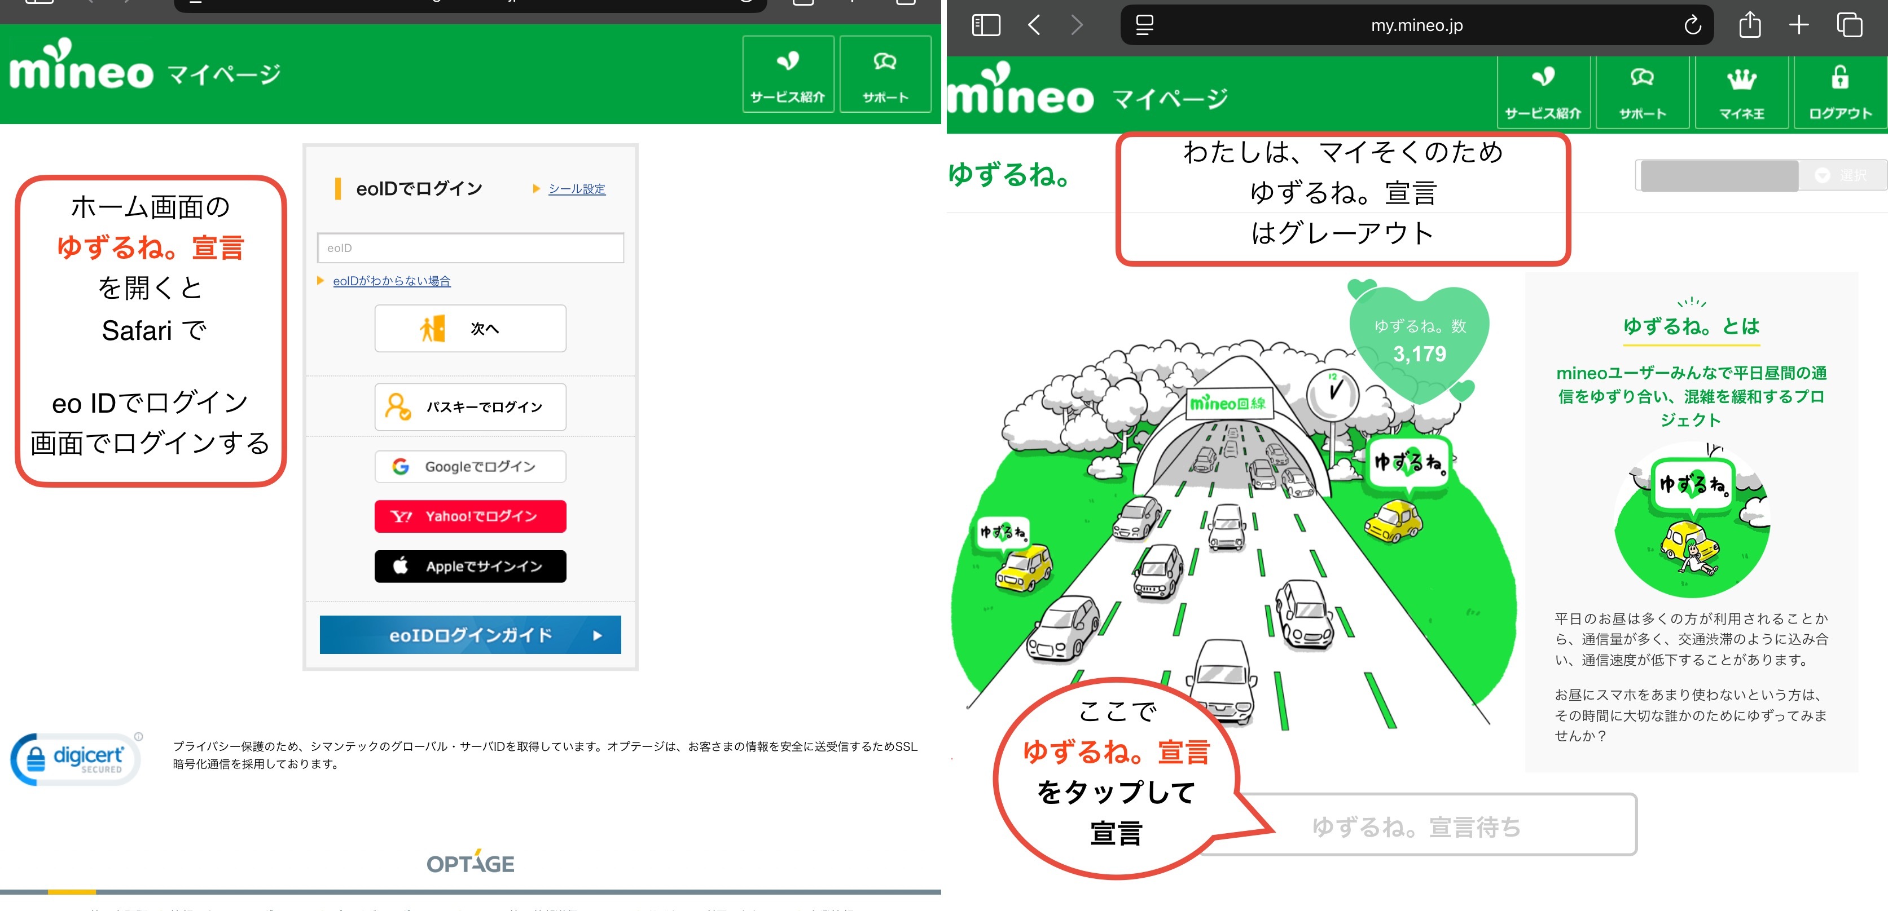This screenshot has height=911, width=1888.
Task: Reload page using refresh icon
Action: coord(1692,25)
